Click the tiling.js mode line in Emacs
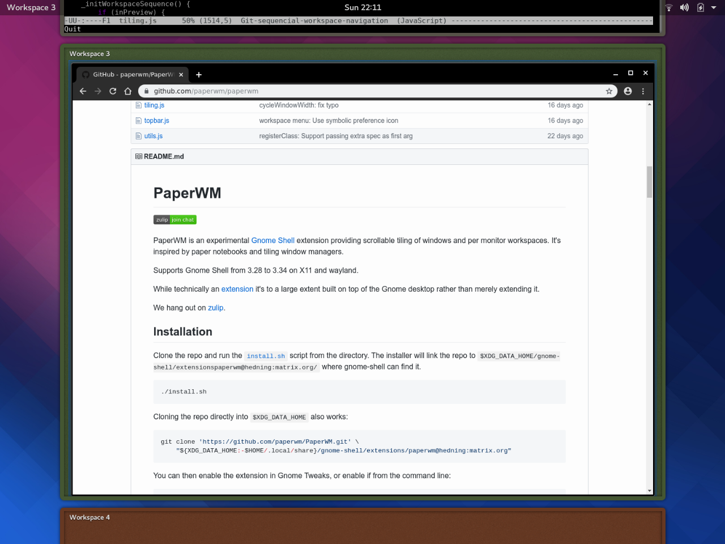This screenshot has height=544, width=725. tap(359, 21)
